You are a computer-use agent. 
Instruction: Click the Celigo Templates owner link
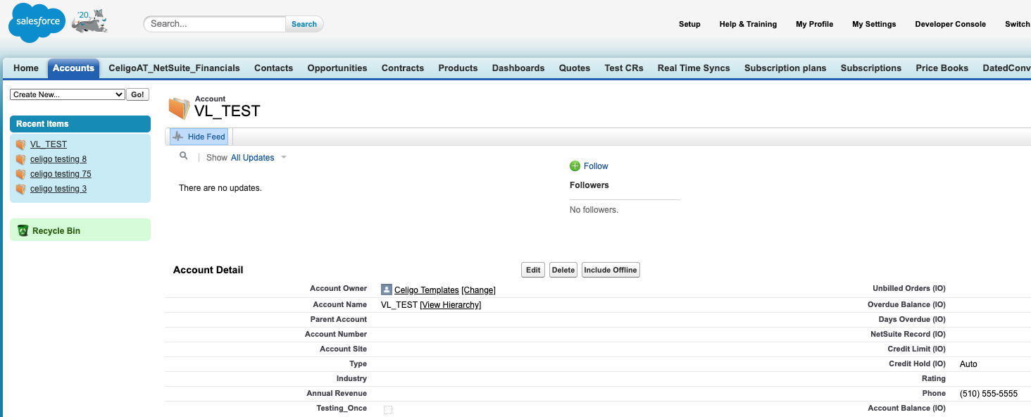click(x=427, y=290)
